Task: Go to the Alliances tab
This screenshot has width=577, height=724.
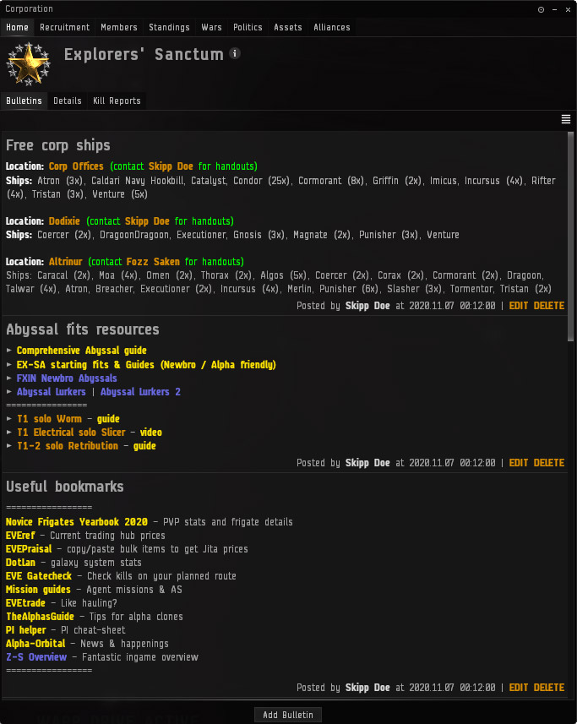Action: click(x=332, y=27)
